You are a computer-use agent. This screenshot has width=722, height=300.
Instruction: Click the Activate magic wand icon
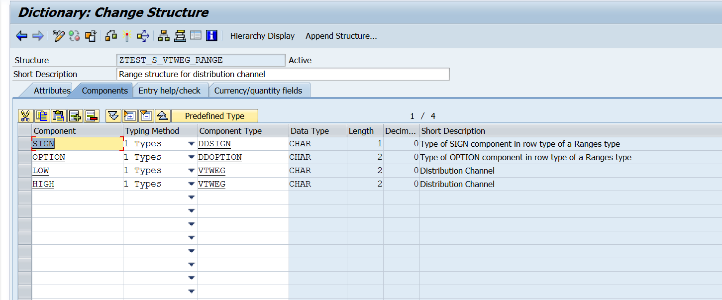[127, 36]
